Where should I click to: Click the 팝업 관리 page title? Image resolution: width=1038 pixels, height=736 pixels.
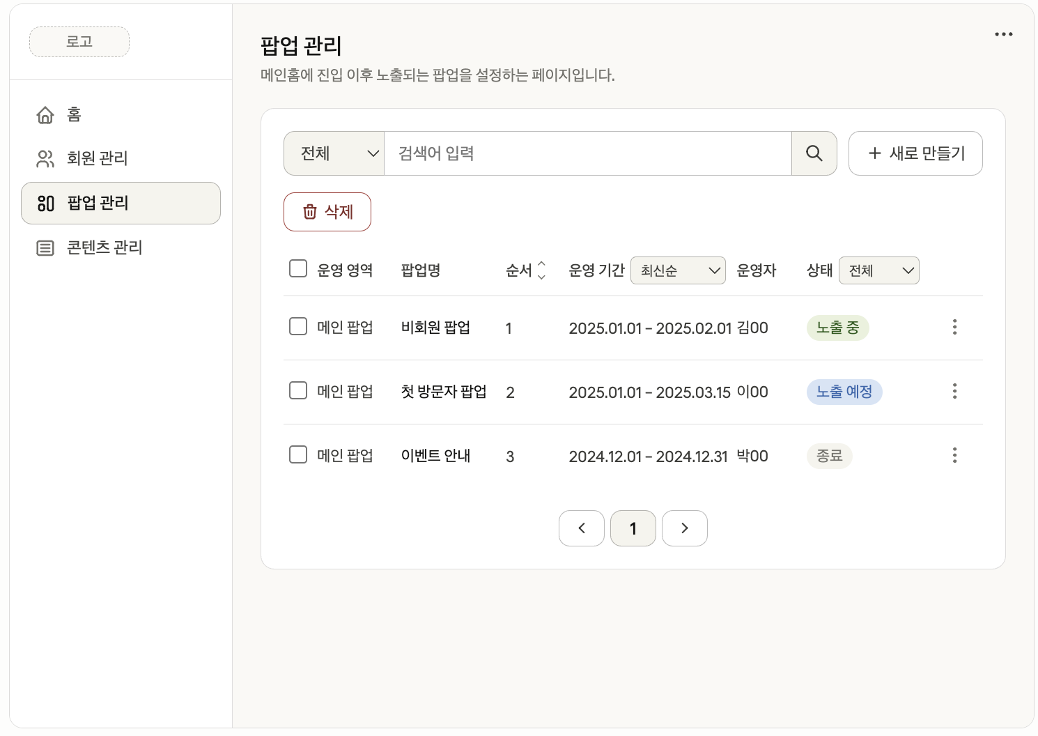[301, 46]
